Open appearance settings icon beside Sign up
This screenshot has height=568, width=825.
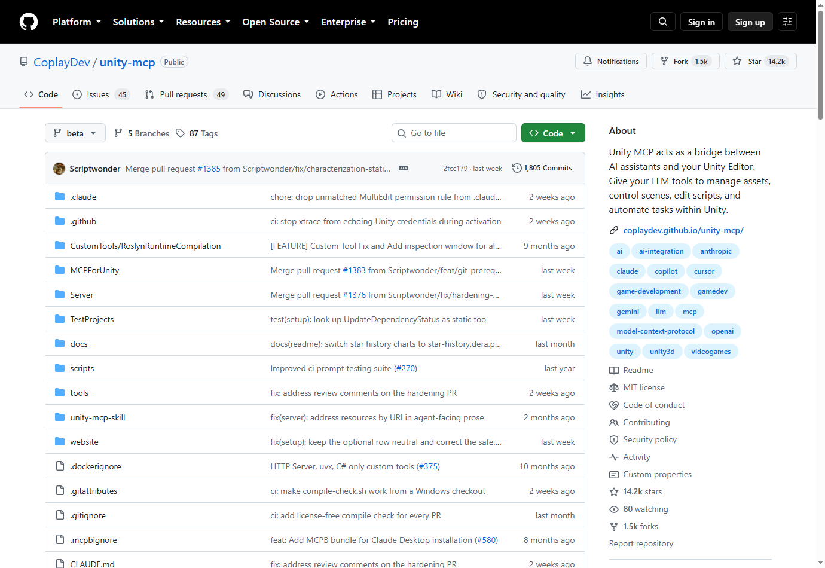(787, 22)
